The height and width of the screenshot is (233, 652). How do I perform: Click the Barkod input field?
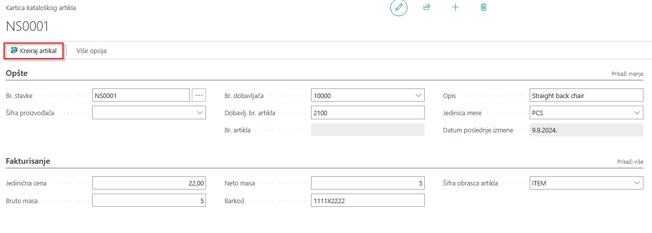[367, 201]
